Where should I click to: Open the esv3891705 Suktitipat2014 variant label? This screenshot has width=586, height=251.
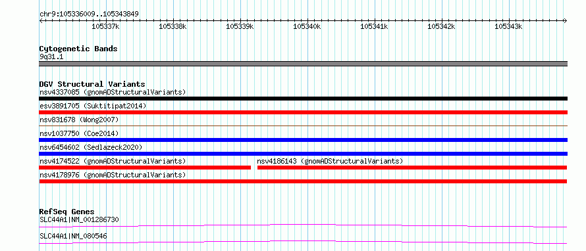pyautogui.click(x=93, y=106)
